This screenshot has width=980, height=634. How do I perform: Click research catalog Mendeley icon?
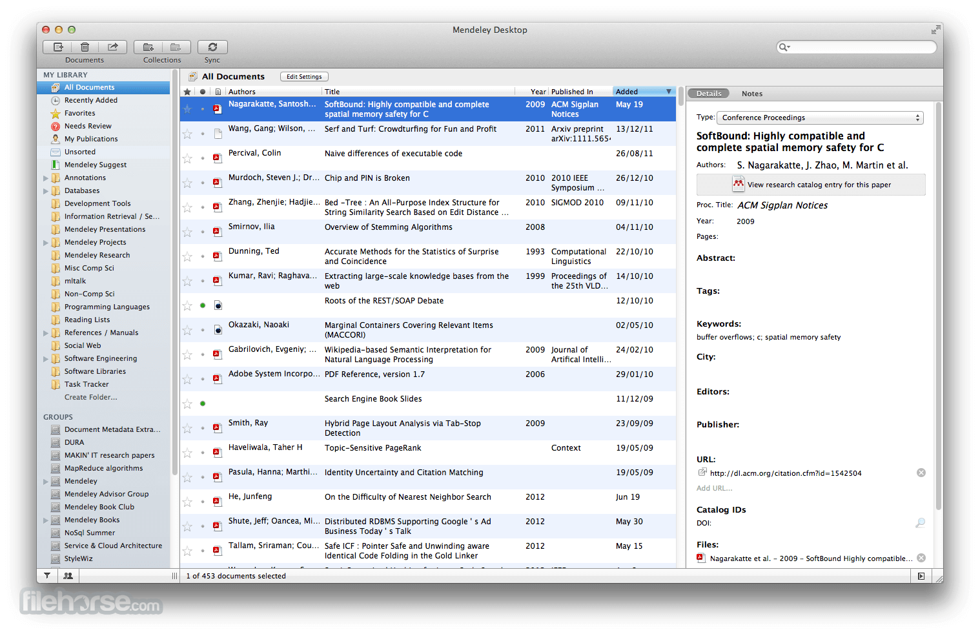click(x=738, y=184)
